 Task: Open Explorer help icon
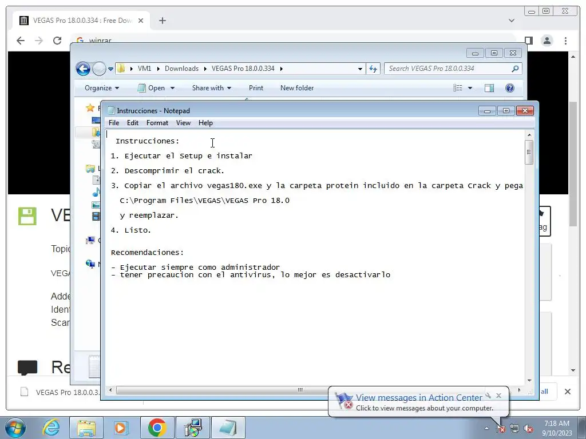click(510, 88)
